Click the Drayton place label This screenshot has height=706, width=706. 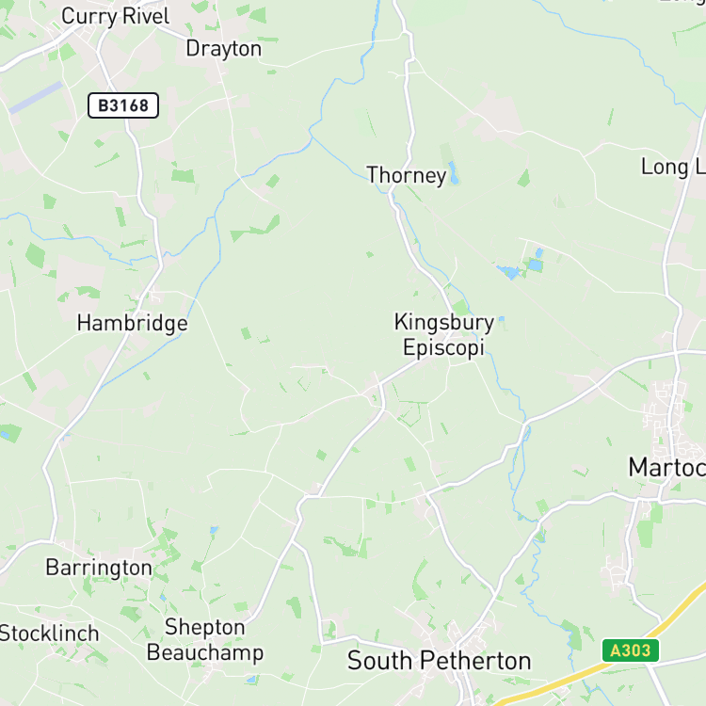click(224, 49)
